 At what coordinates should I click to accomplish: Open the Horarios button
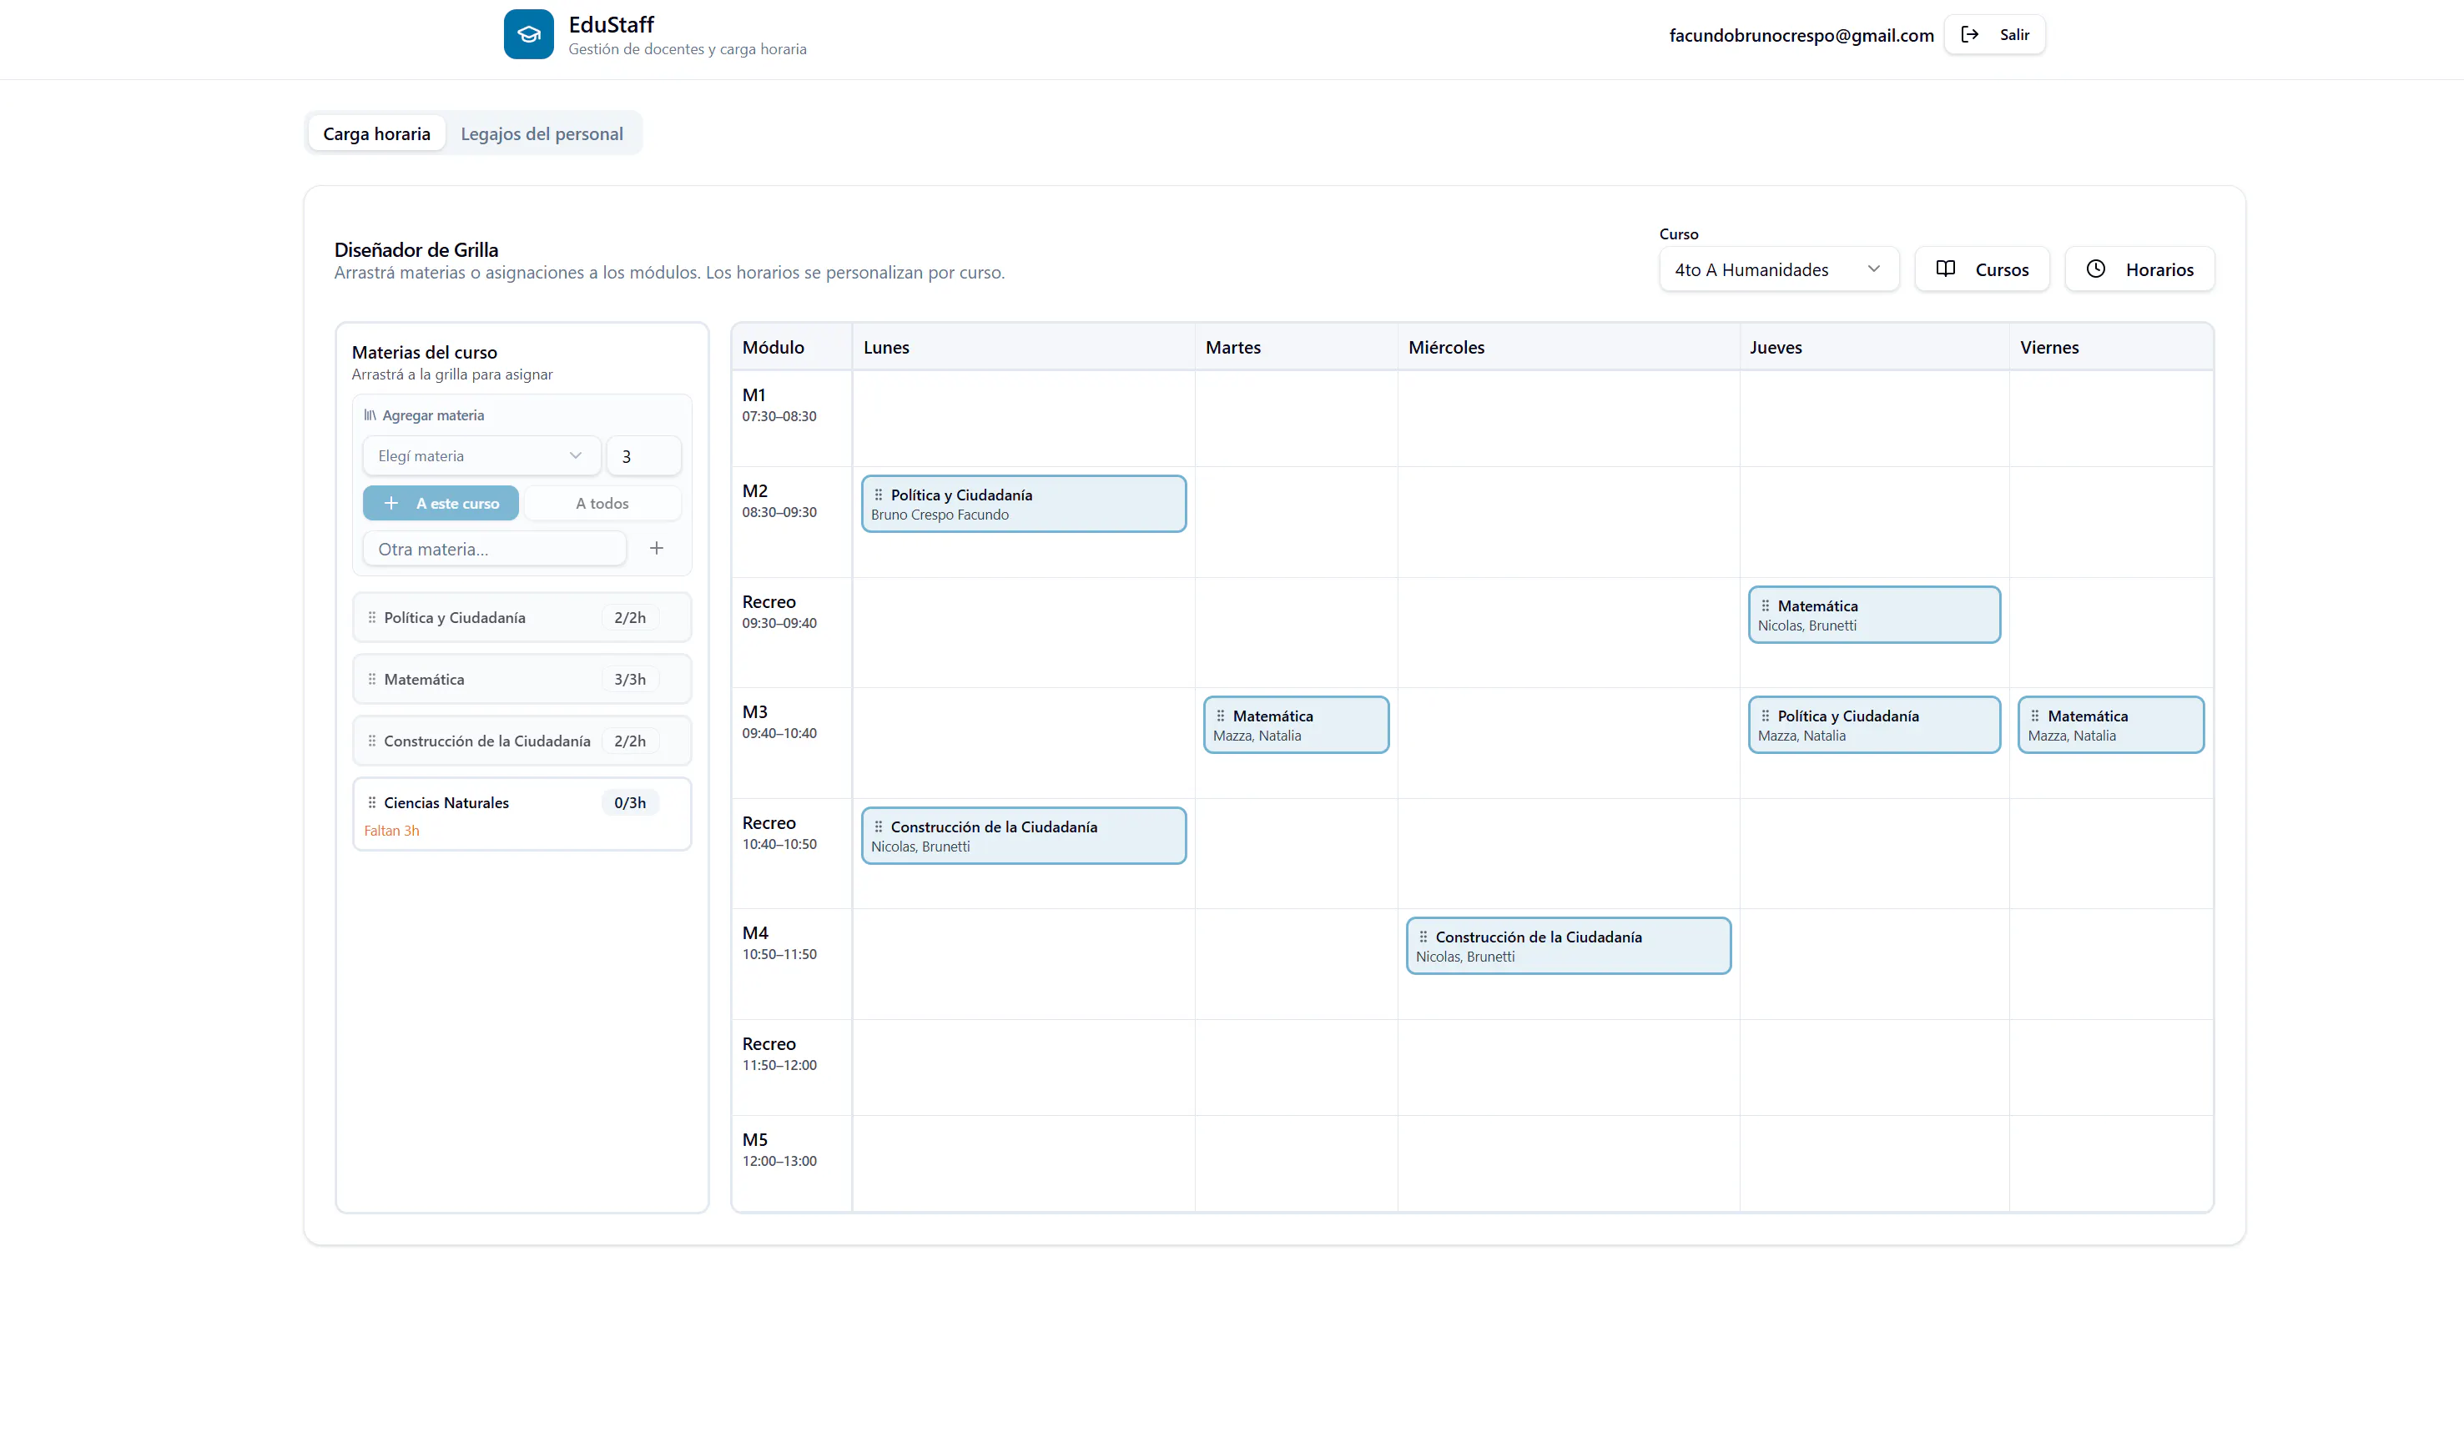[2139, 269]
